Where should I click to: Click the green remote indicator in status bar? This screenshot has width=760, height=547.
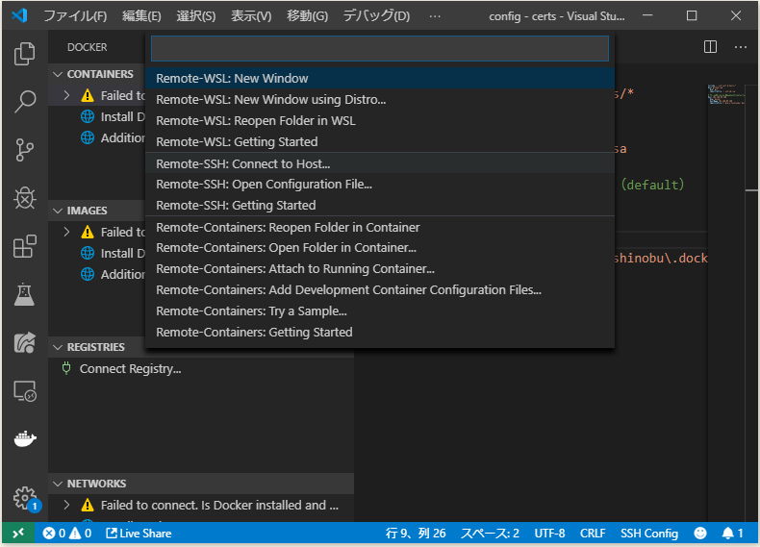coord(18,534)
